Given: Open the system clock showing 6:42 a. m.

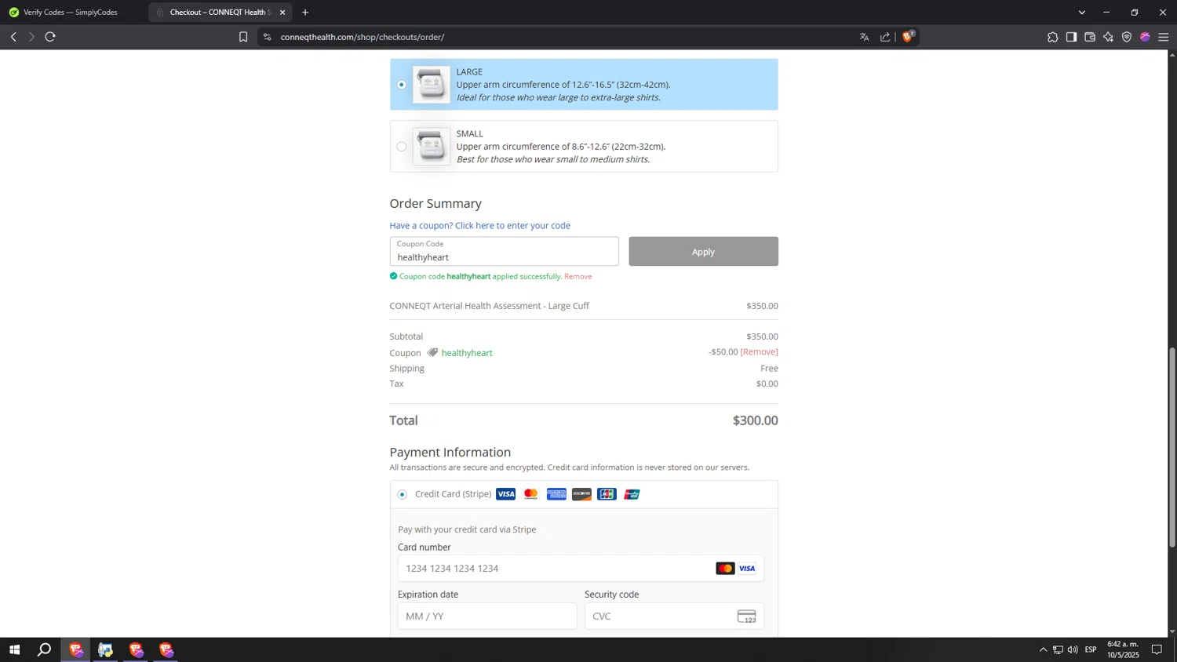Looking at the screenshot, I should point(1123,649).
